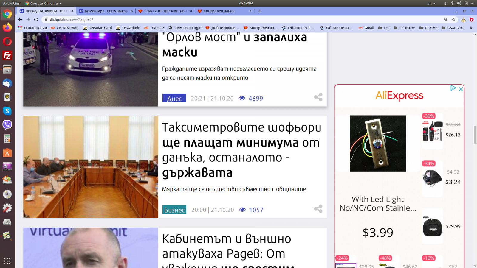Open cPanel X bookmark
477x268 pixels.
point(154,28)
